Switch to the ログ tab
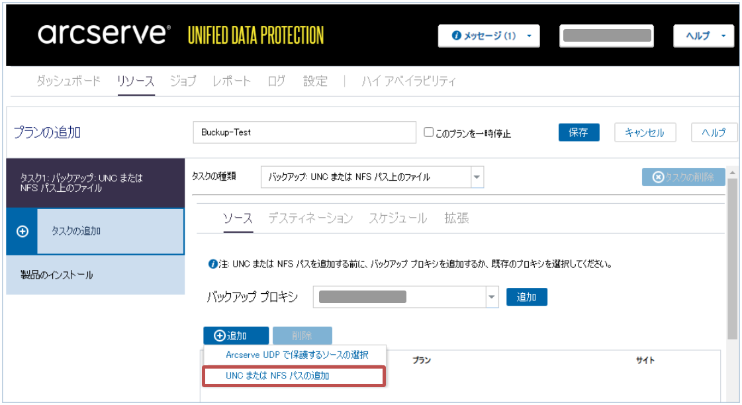Screen dimensions: 742x405 [277, 81]
